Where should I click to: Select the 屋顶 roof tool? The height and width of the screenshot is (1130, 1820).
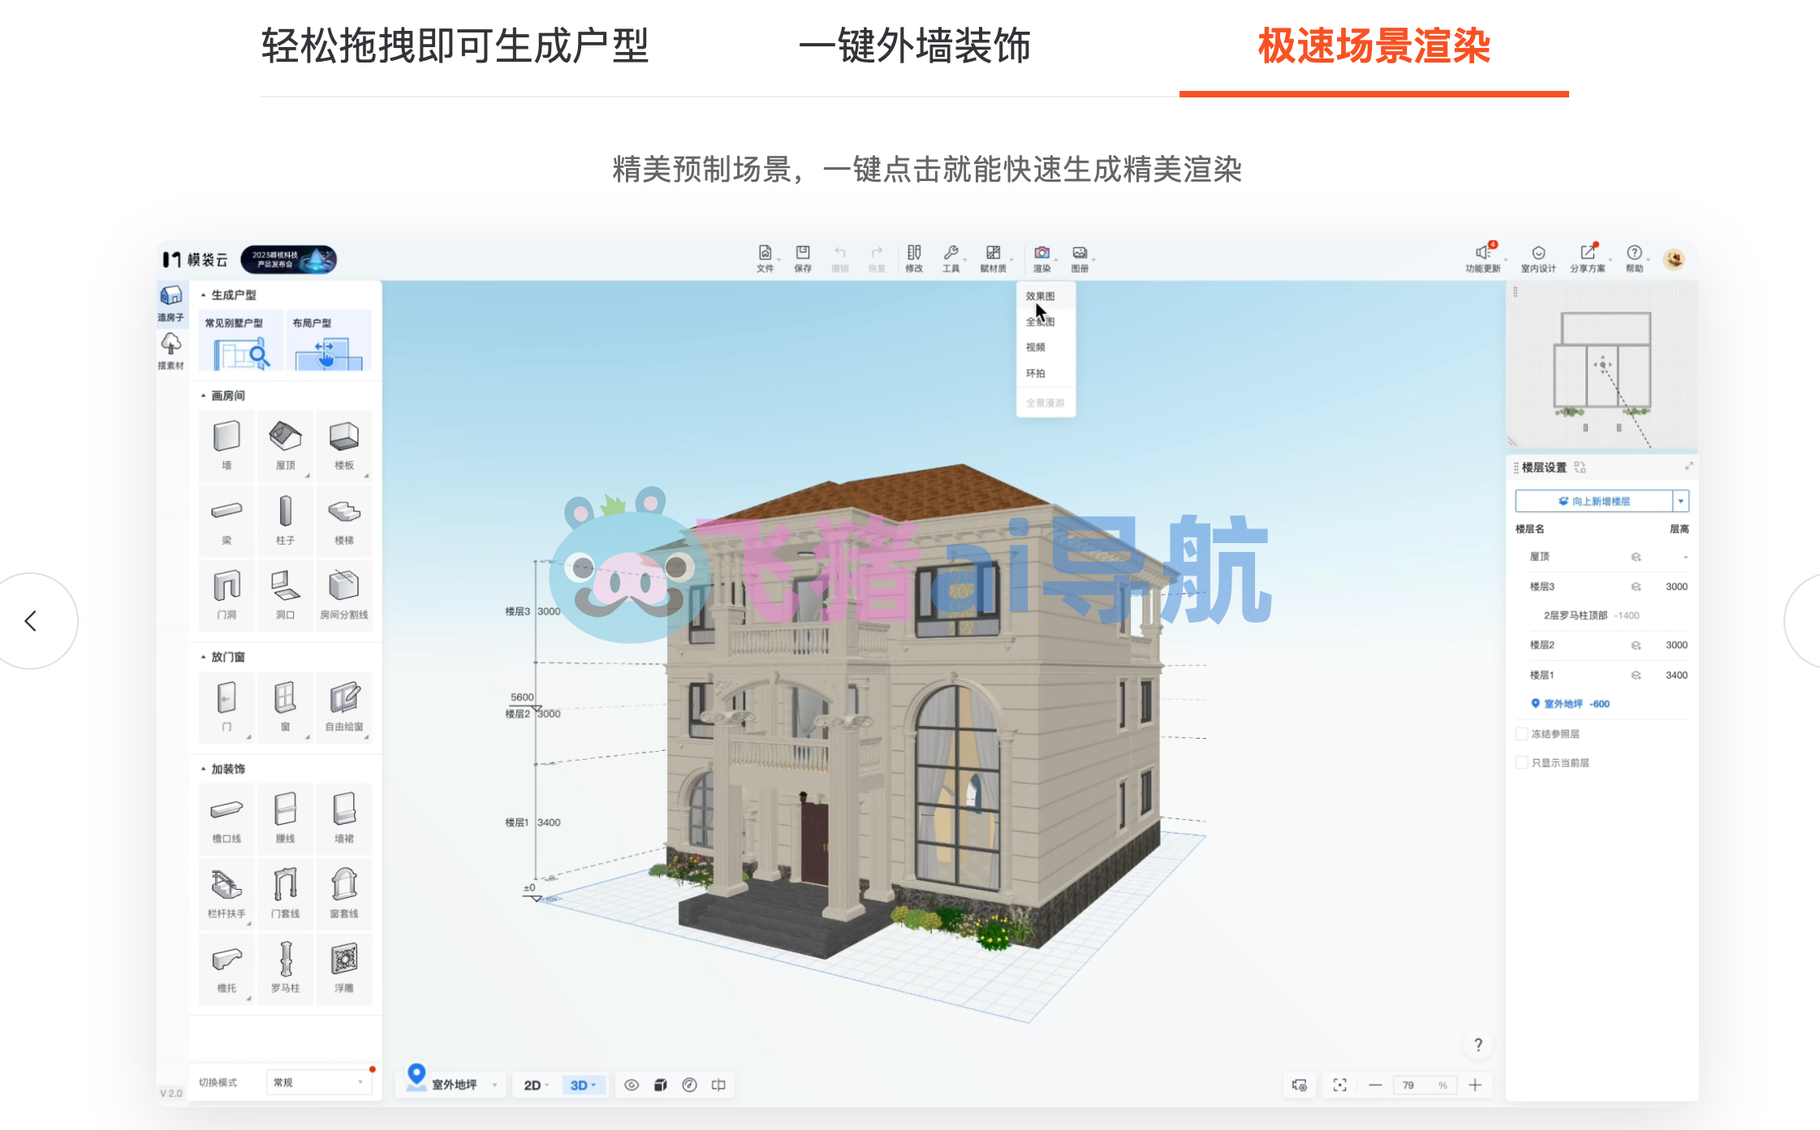285,445
